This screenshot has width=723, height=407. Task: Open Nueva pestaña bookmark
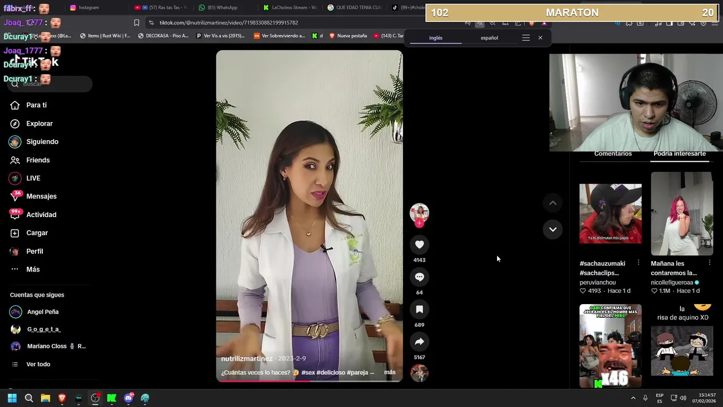[348, 36]
